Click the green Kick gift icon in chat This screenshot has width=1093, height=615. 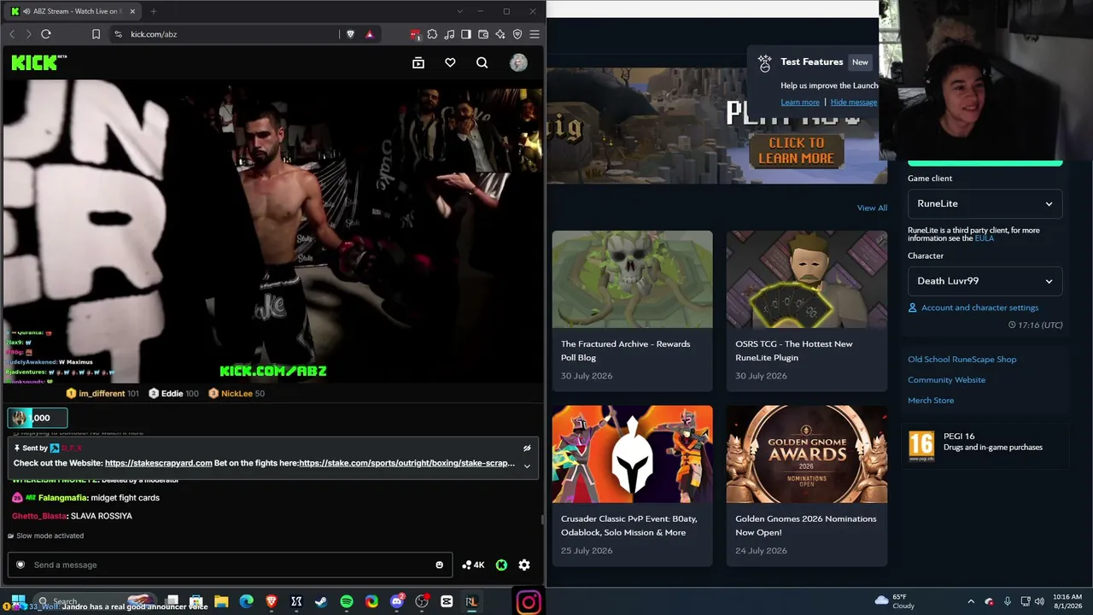(x=501, y=565)
